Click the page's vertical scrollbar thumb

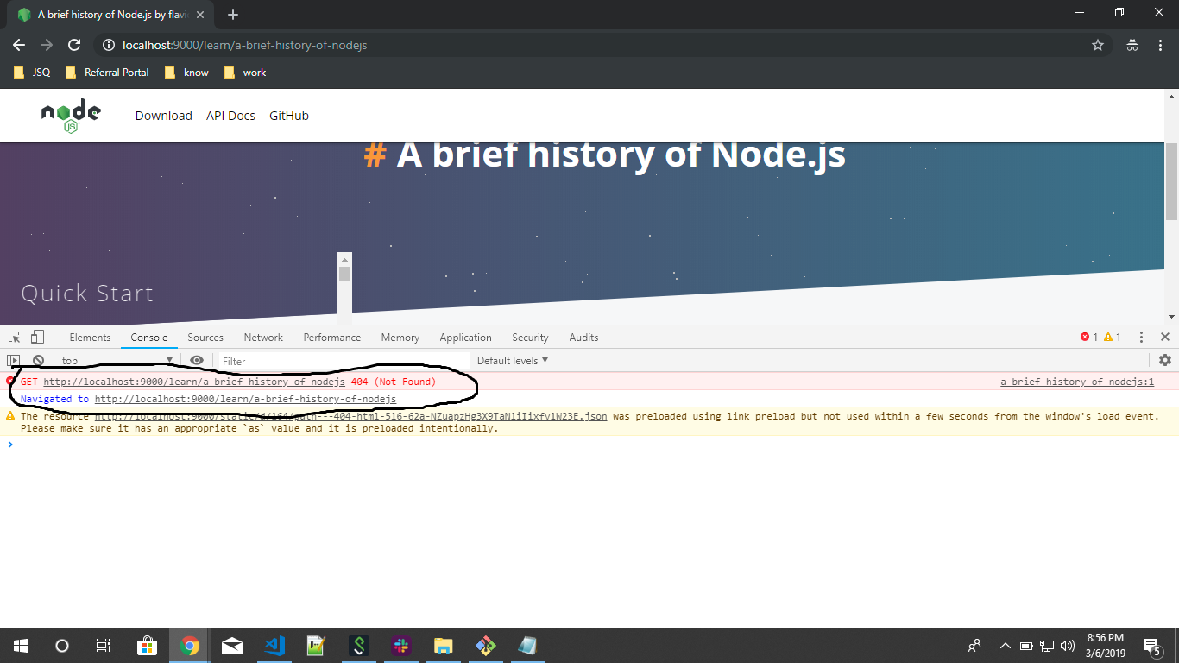pos(1171,181)
